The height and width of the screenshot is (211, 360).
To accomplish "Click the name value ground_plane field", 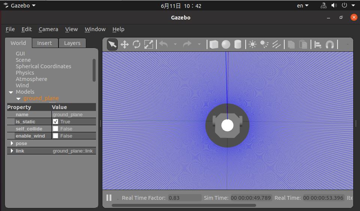I will point(74,114).
